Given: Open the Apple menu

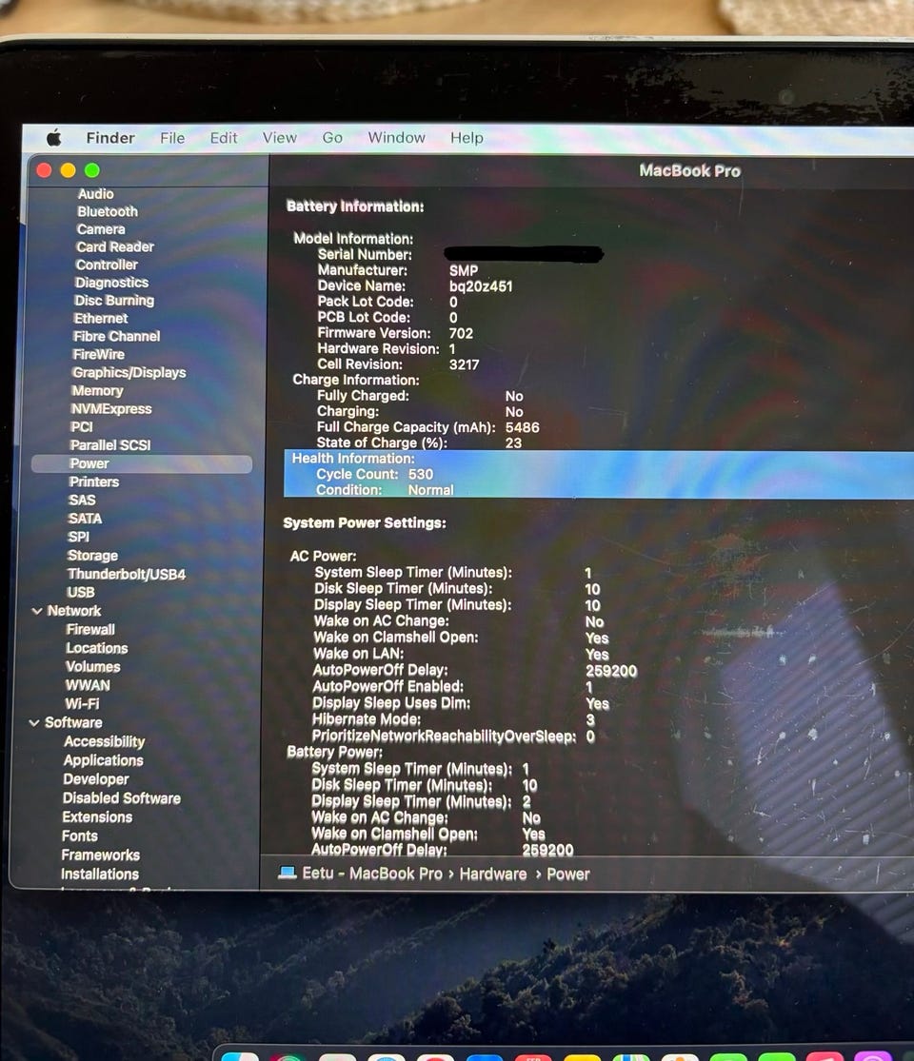Looking at the screenshot, I should click(x=54, y=139).
